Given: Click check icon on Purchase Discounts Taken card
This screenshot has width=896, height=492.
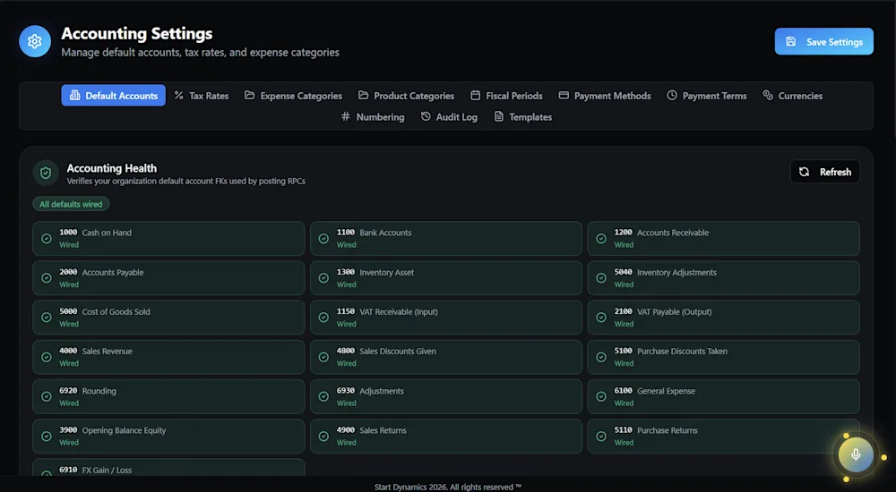Looking at the screenshot, I should click(601, 357).
